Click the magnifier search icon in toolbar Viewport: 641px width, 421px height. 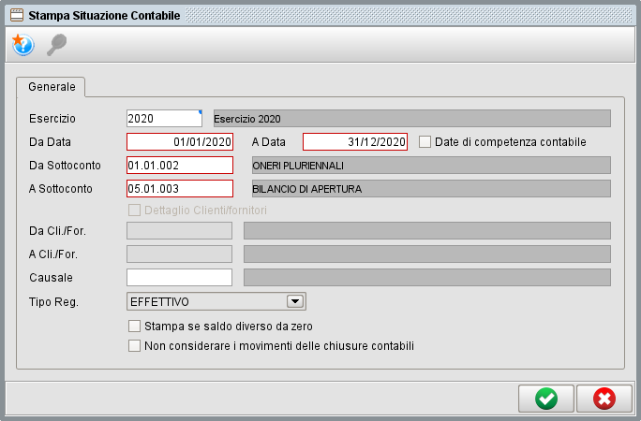click(x=56, y=44)
